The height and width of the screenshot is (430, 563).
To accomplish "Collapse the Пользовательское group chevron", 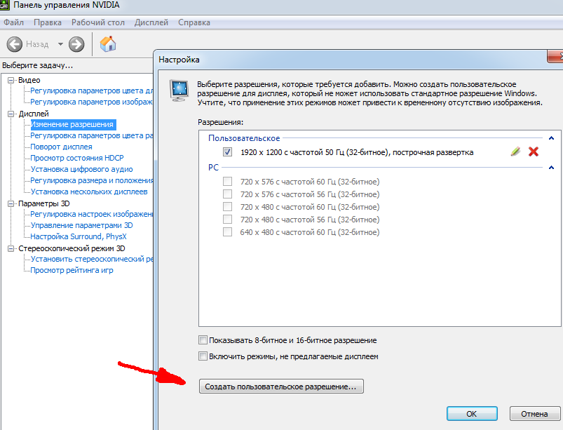I will [x=550, y=139].
